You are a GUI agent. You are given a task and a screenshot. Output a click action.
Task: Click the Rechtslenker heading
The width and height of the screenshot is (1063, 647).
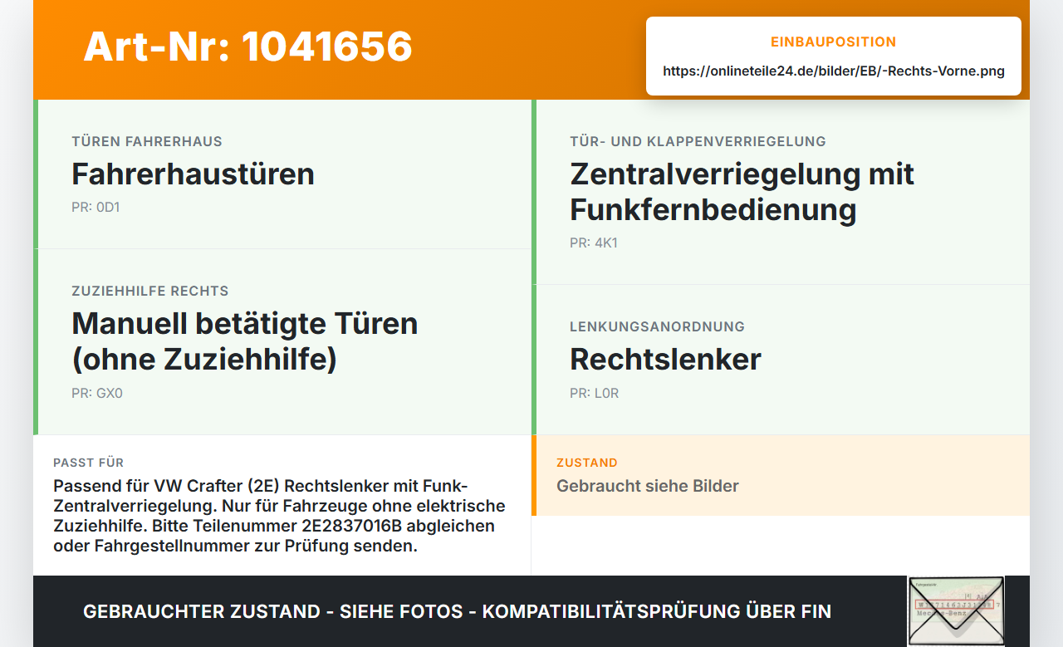665,360
